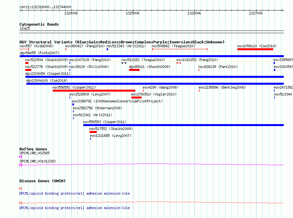Open variant dgv1300n100 (Coe2014)

[47, 80]
